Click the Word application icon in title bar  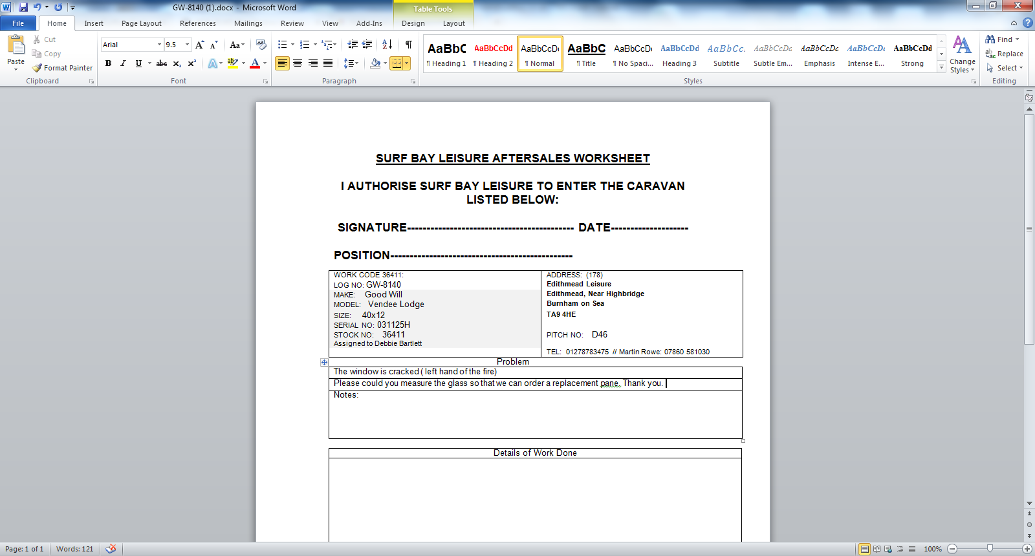pyautogui.click(x=6, y=7)
